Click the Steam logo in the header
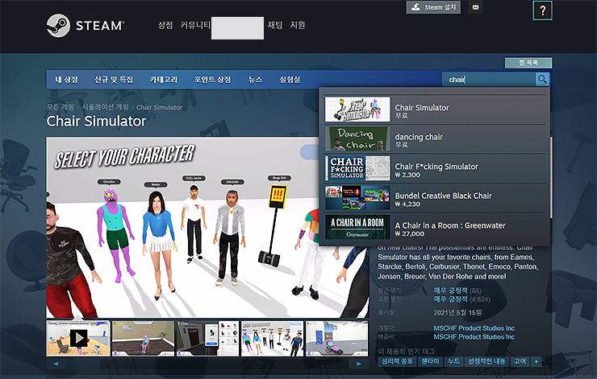Screen dimensions: 597x379 [86, 26]
